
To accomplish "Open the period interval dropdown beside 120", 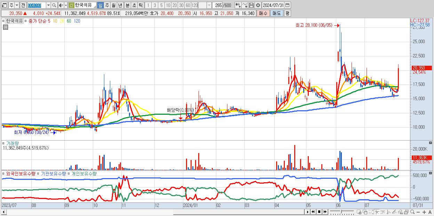I will [209, 5].
